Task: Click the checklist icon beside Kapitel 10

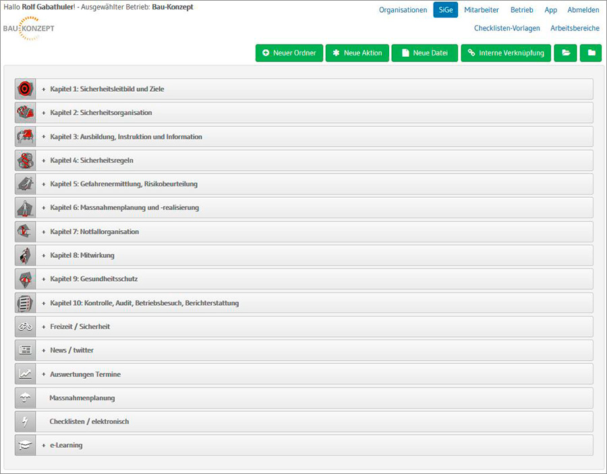Action: pos(25,303)
